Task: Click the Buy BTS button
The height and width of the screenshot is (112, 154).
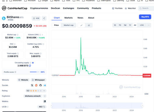Action: 145,17
